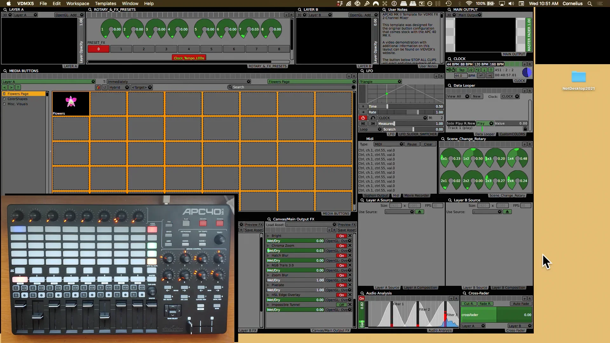The width and height of the screenshot is (610, 343).
Task: Click the clock resync return-arrow button
Action: 481,76
